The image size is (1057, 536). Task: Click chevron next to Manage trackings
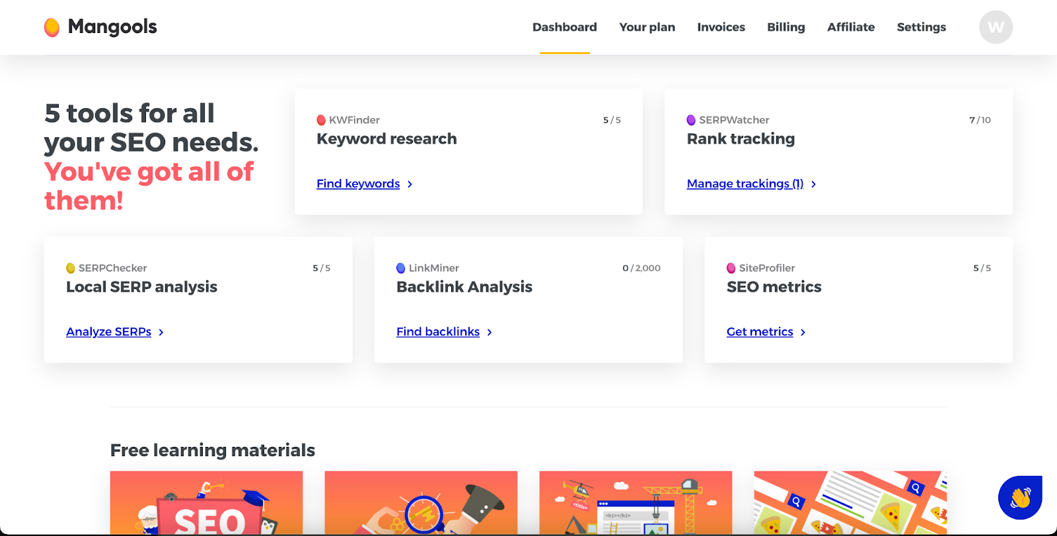coord(813,184)
